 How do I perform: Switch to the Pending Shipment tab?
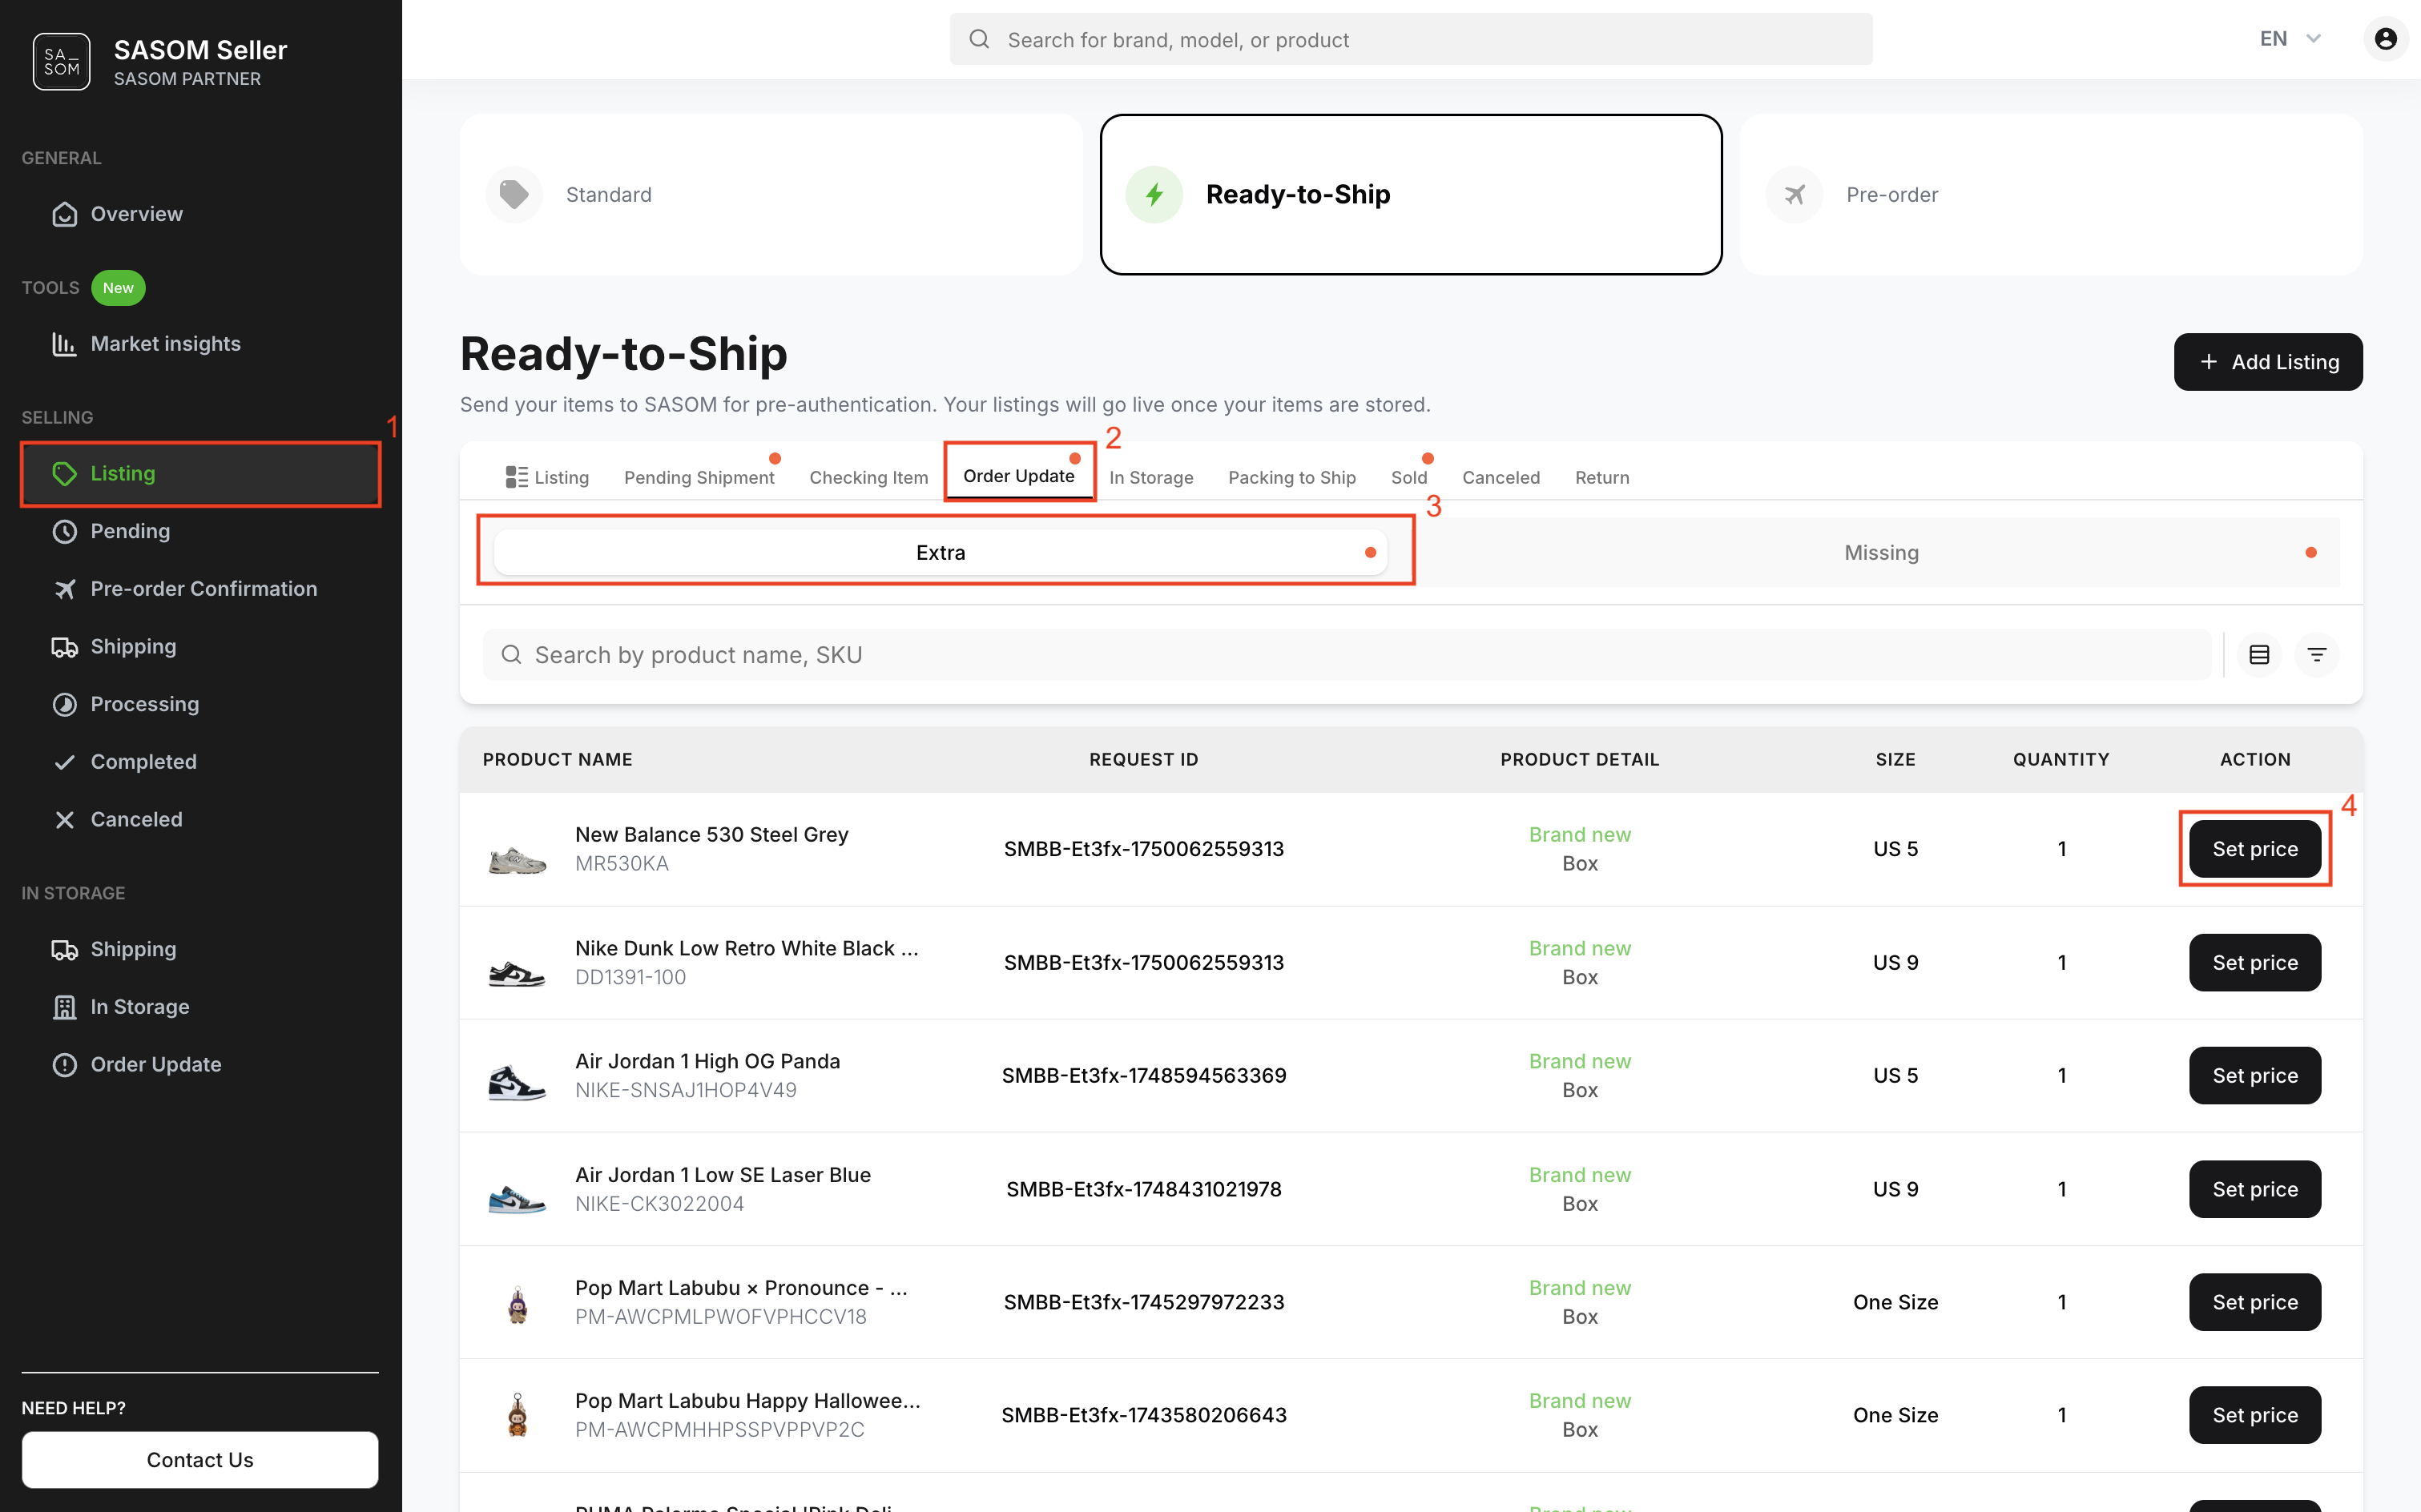(x=699, y=478)
